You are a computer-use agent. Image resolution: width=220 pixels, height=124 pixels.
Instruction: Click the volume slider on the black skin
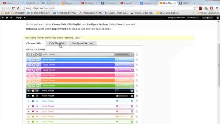122,96
